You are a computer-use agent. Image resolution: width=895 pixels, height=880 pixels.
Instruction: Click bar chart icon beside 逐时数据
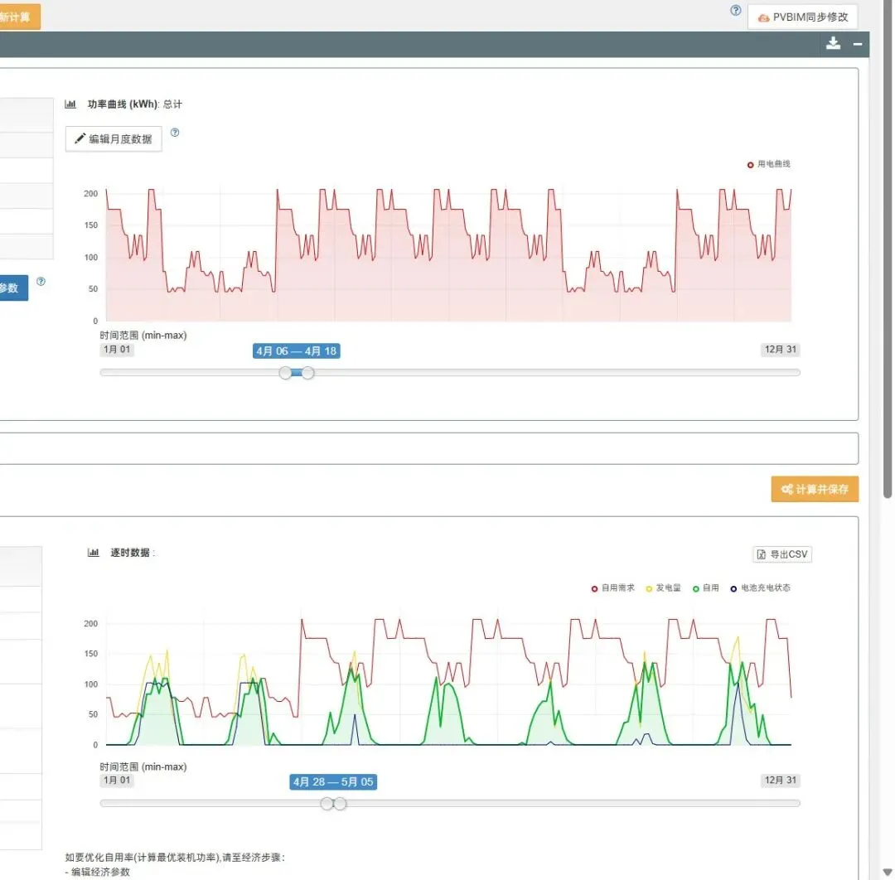click(x=93, y=553)
